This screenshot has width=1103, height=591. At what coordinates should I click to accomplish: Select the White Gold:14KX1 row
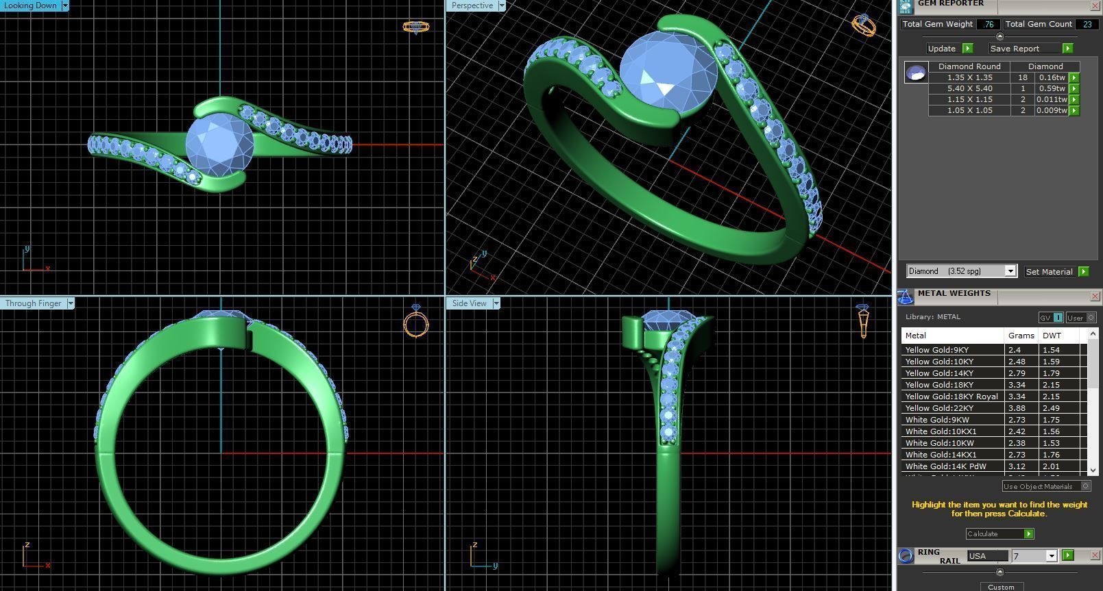994,455
